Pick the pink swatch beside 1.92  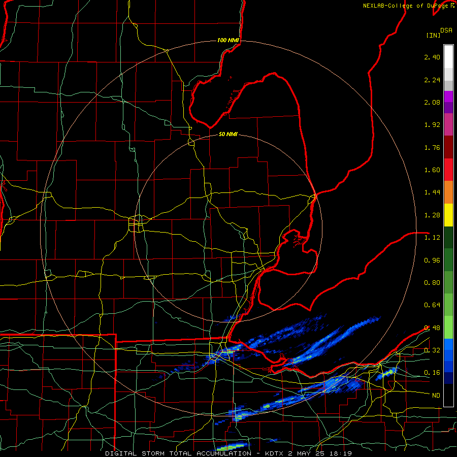pyautogui.click(x=448, y=124)
